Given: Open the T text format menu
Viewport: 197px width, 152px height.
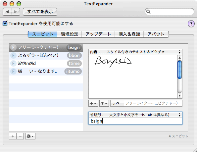Looking at the screenshot, I should click(x=104, y=103).
